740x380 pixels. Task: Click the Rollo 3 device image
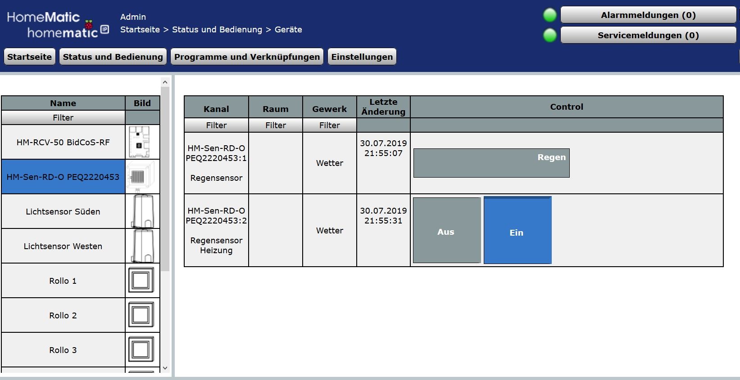coord(142,350)
